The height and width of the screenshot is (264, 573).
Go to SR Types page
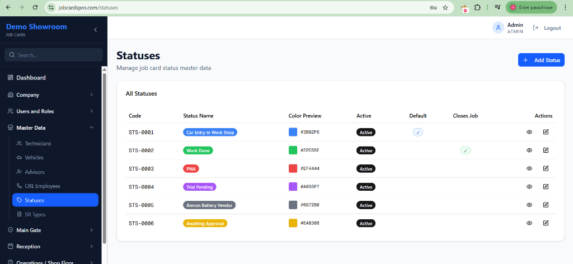tap(35, 214)
